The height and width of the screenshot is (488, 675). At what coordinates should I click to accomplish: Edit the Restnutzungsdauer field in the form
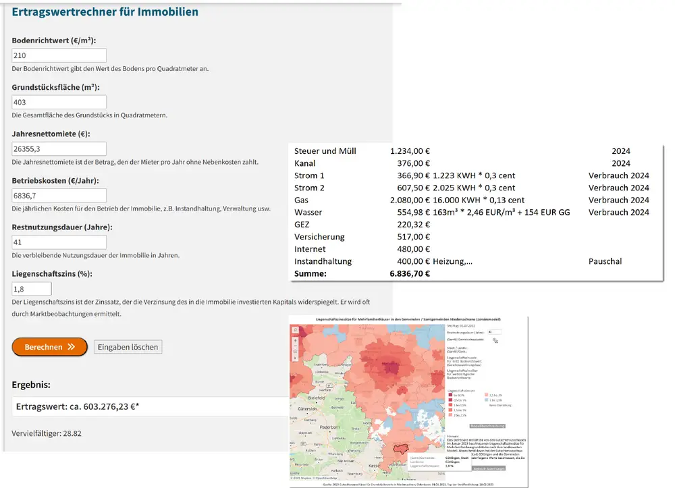point(59,242)
